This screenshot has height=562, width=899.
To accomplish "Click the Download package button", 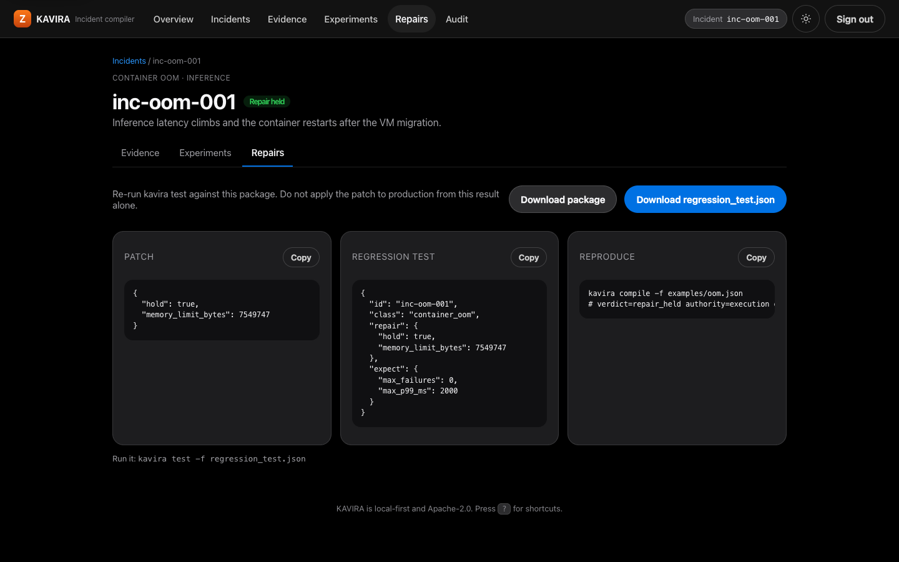I will click(x=562, y=199).
